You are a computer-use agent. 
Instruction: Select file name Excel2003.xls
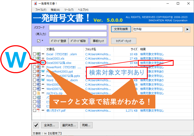coord(55,59)
